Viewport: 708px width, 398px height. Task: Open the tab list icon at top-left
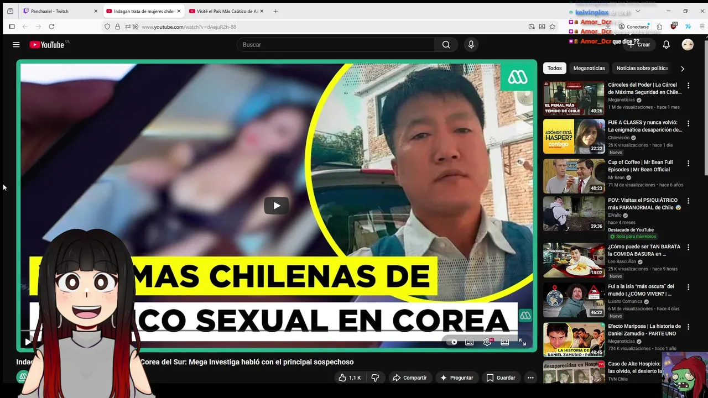[x=10, y=11]
